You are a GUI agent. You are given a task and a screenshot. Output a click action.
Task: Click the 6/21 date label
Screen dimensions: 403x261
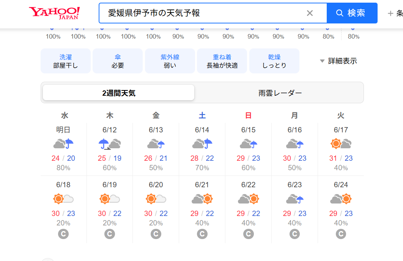point(202,185)
